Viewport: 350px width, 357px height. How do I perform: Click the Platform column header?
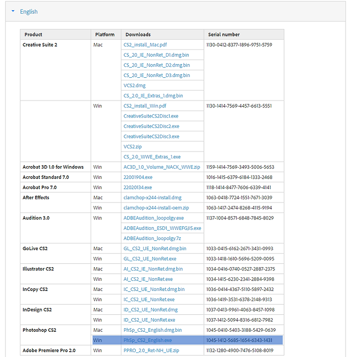tap(105, 34)
